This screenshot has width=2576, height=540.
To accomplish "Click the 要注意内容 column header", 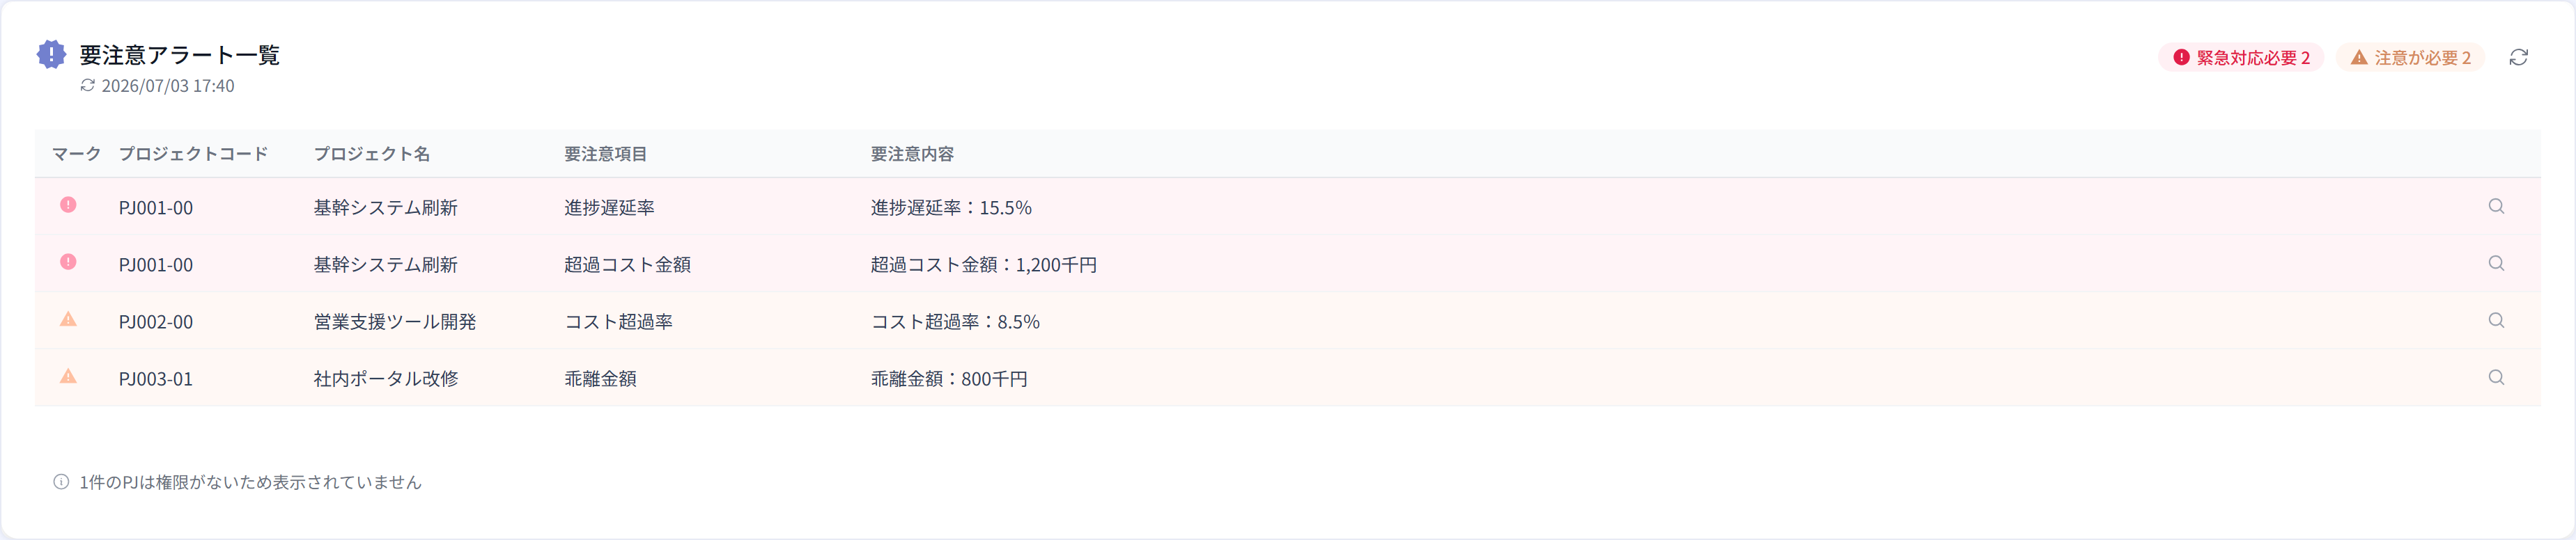I will [x=912, y=154].
